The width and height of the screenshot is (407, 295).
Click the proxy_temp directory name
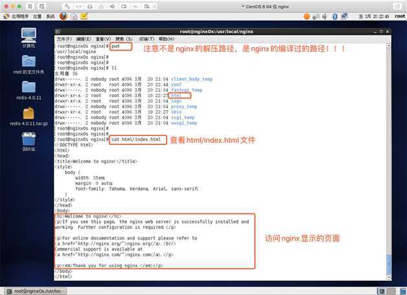[x=184, y=107]
